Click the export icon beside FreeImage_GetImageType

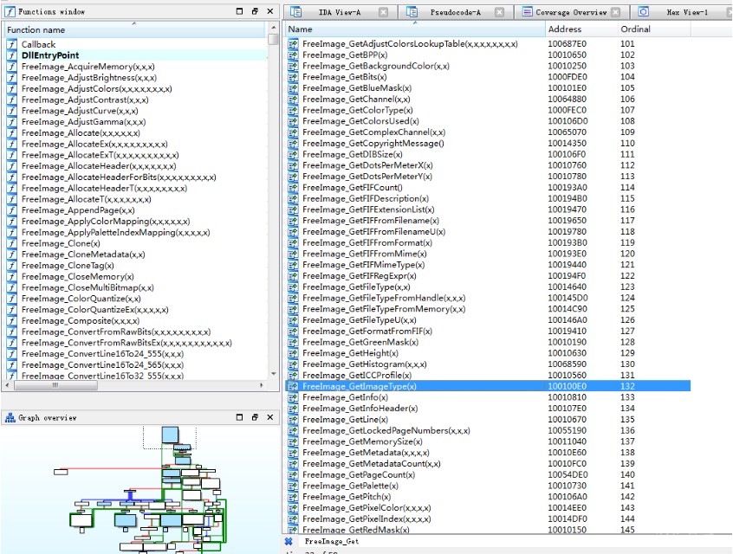pos(293,386)
